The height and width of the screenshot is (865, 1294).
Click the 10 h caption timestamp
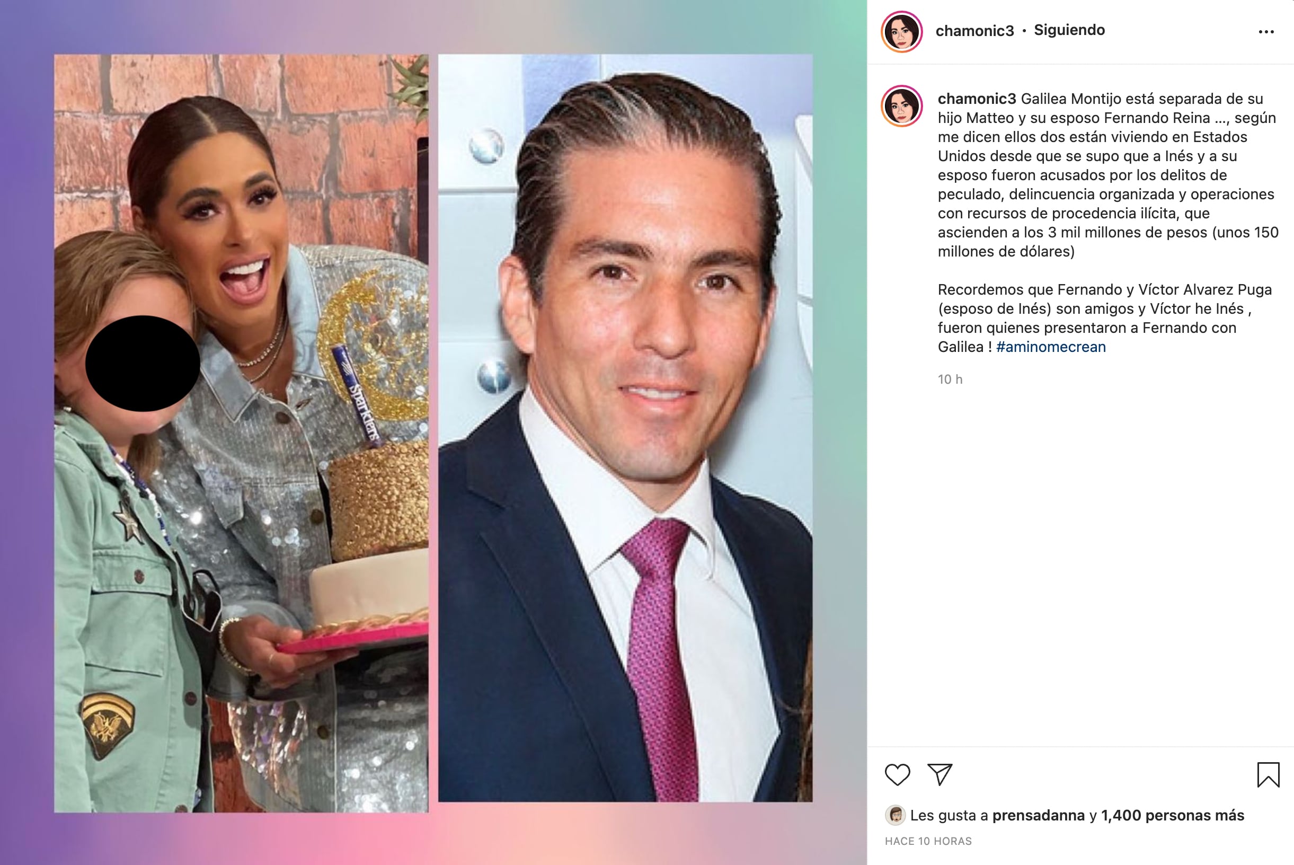click(x=950, y=379)
